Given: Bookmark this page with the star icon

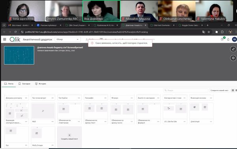Looking at the screenshot, I should tap(209, 32).
